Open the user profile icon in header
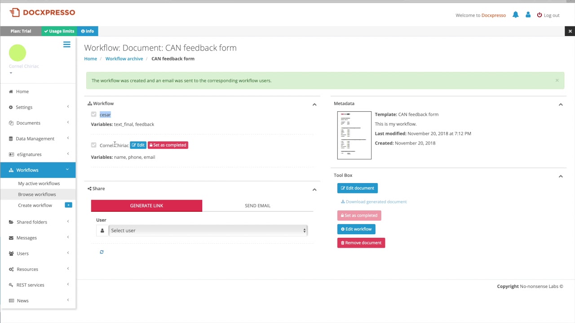Viewport: 575px width, 323px height. click(x=528, y=15)
